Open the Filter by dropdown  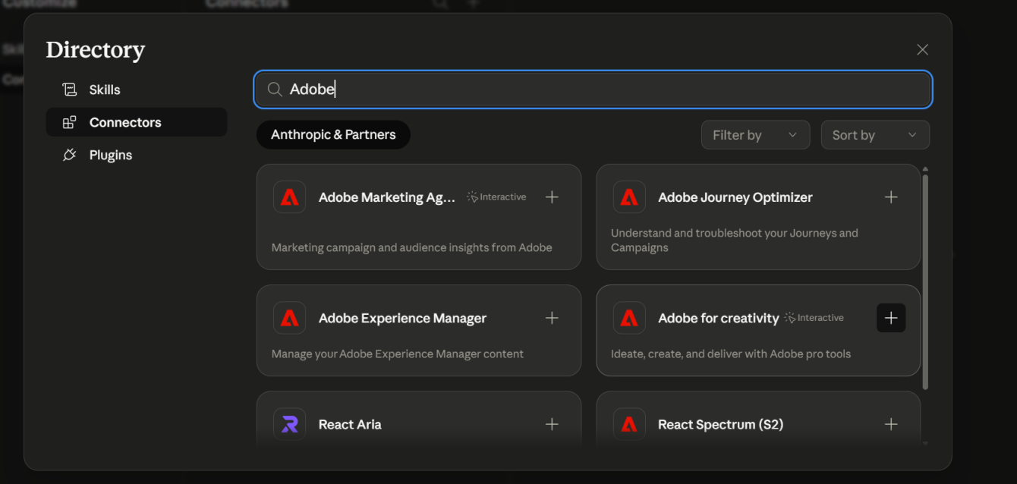(x=755, y=135)
